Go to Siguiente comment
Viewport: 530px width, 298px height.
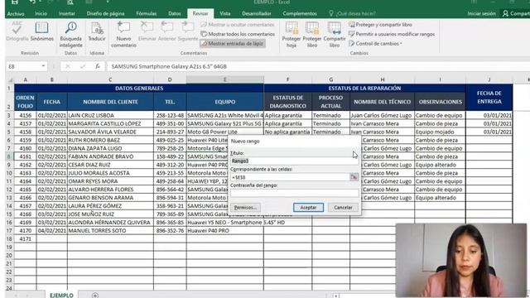click(188, 31)
